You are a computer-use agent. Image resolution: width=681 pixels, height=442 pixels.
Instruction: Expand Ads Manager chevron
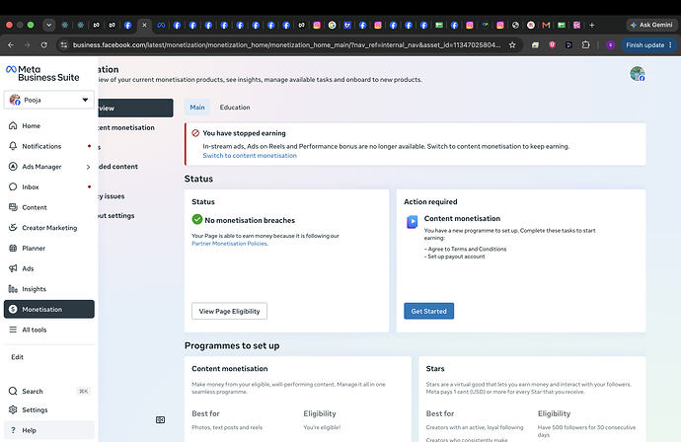pos(88,167)
